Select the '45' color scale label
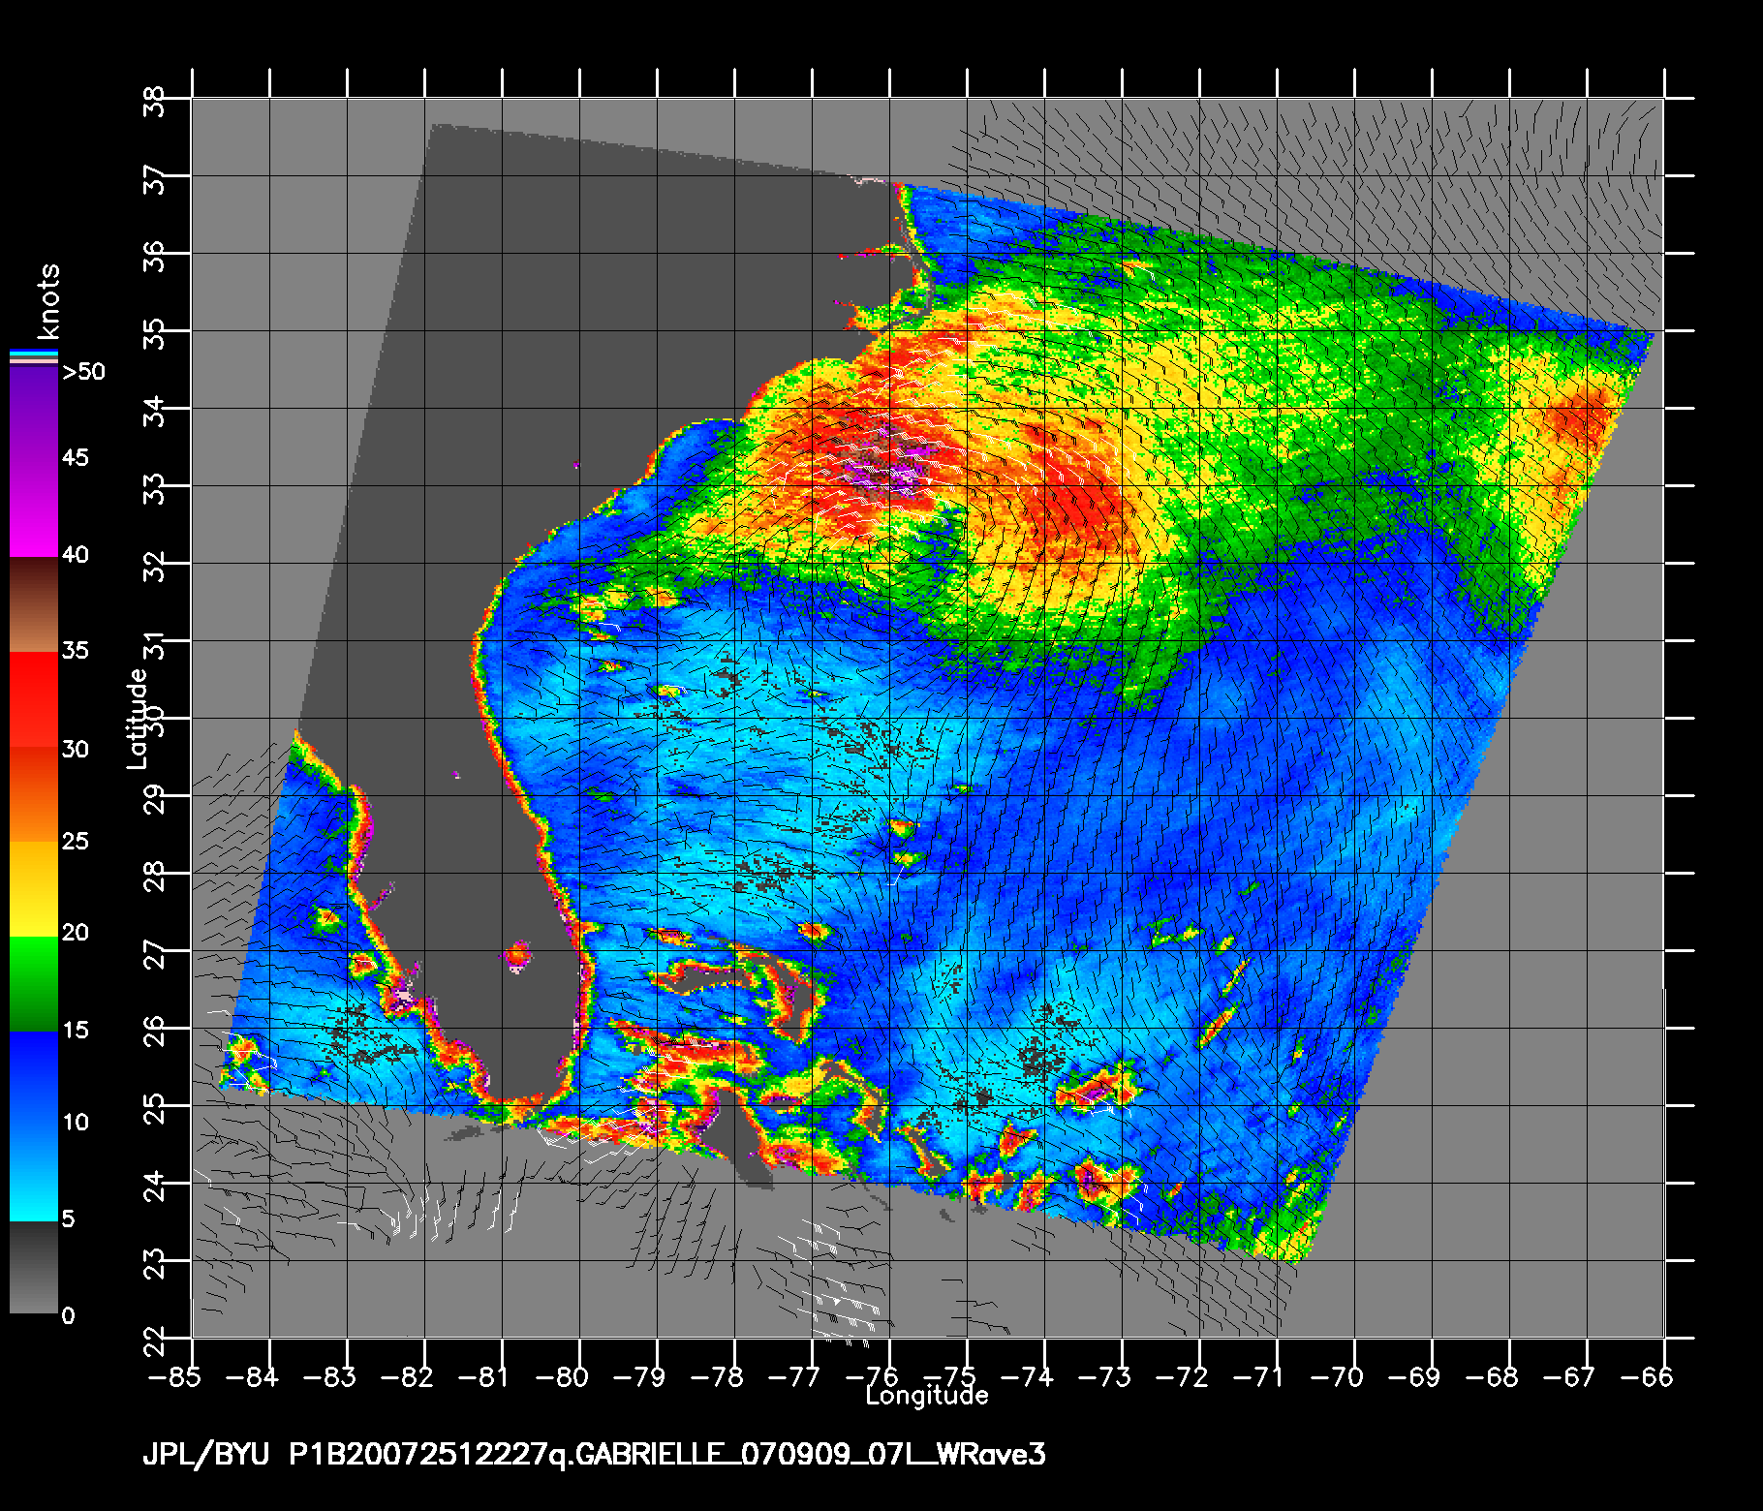The height and width of the screenshot is (1511, 1763). [76, 457]
